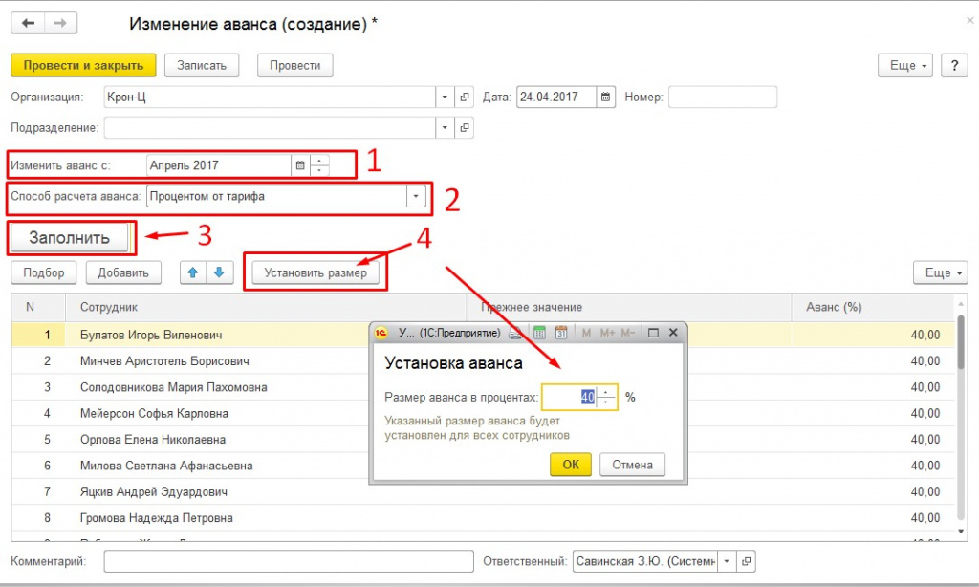
Task: Click the Комментарий input field
Action: point(289,561)
